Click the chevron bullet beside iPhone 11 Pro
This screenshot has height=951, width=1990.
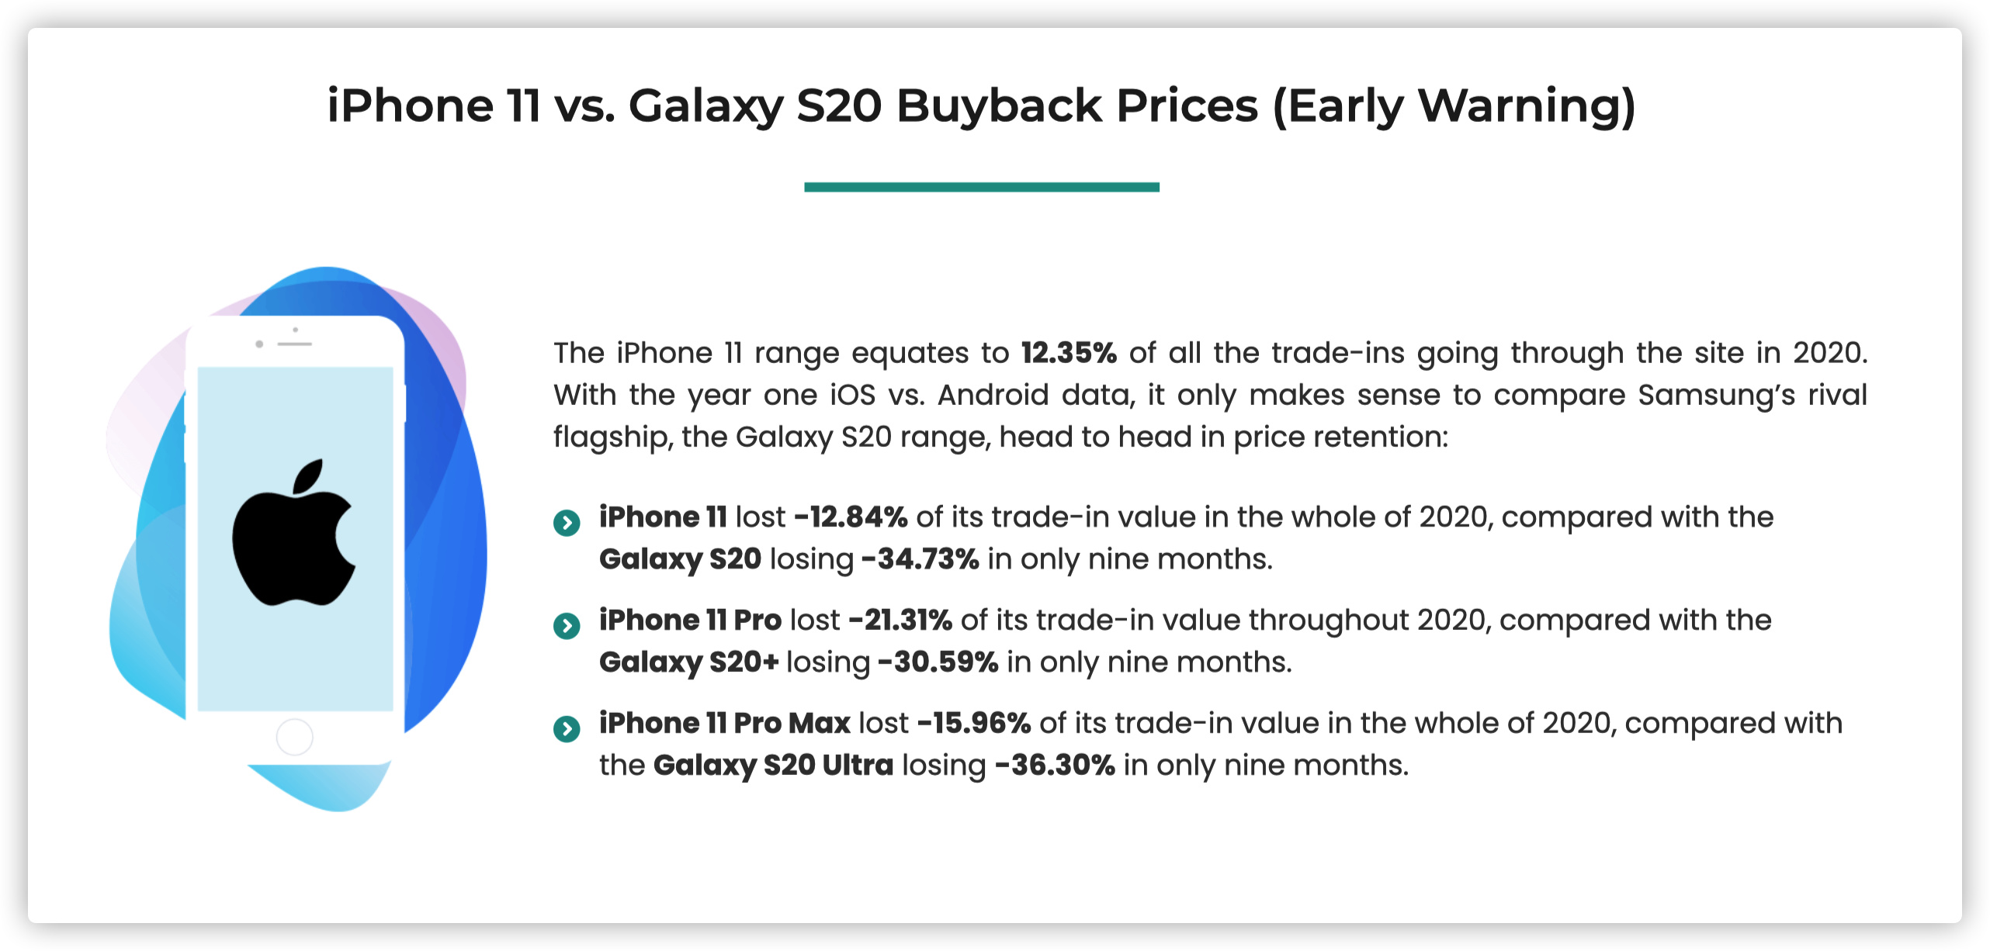pyautogui.click(x=567, y=625)
